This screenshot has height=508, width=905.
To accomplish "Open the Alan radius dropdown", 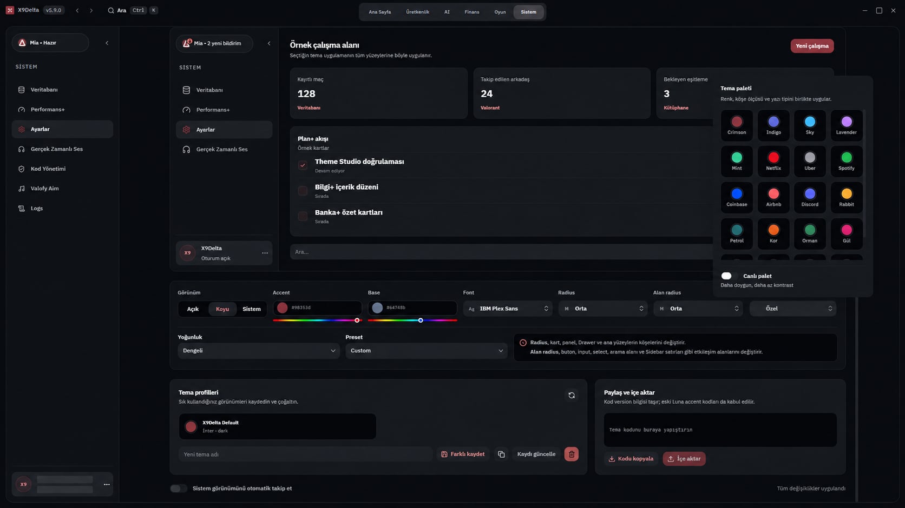I will (x=698, y=309).
